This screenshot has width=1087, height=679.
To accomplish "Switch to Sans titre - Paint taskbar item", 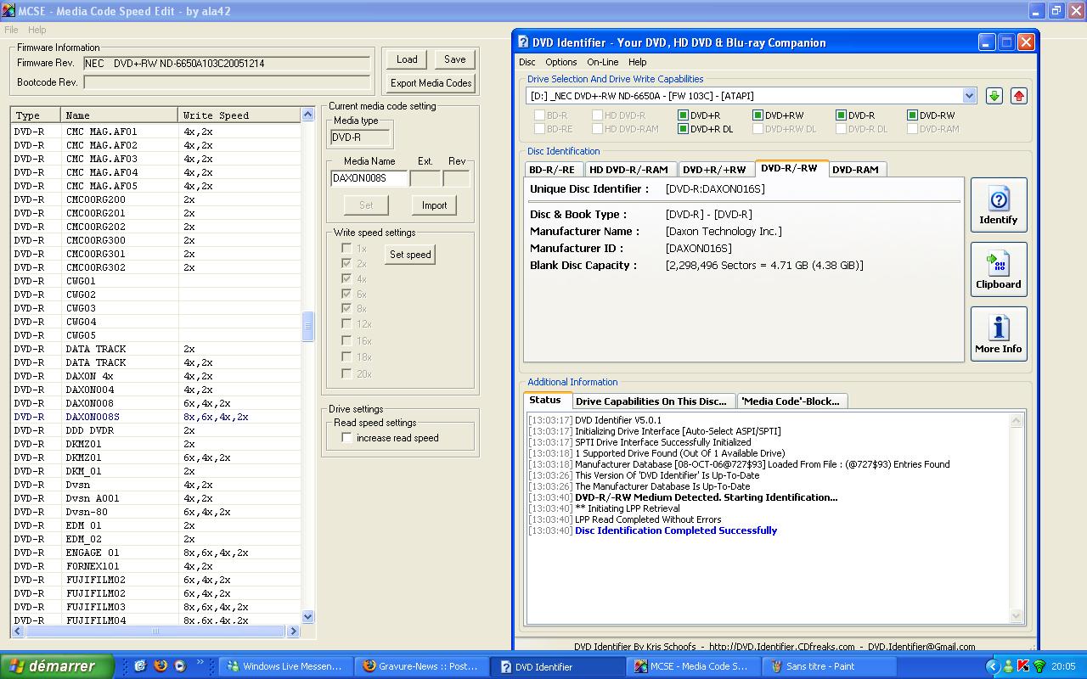I will pyautogui.click(x=828, y=666).
